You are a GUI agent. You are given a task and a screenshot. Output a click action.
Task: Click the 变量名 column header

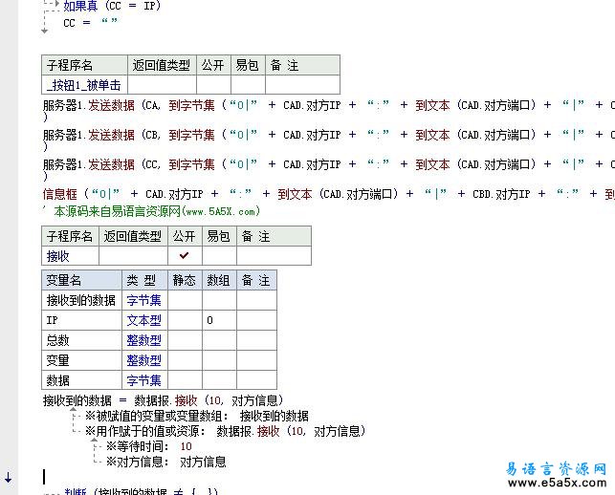coord(81,280)
